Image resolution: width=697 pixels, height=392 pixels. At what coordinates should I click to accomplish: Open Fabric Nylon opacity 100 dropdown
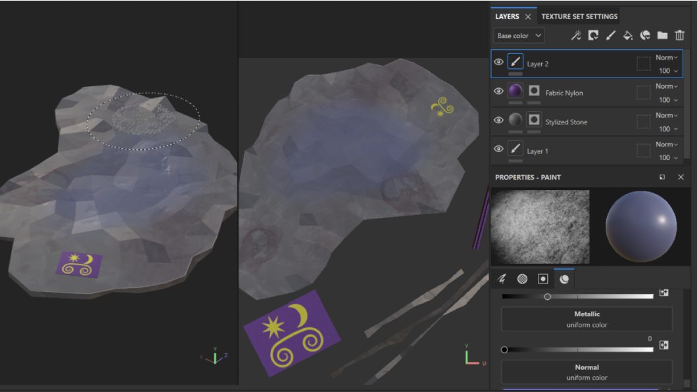[x=668, y=99]
